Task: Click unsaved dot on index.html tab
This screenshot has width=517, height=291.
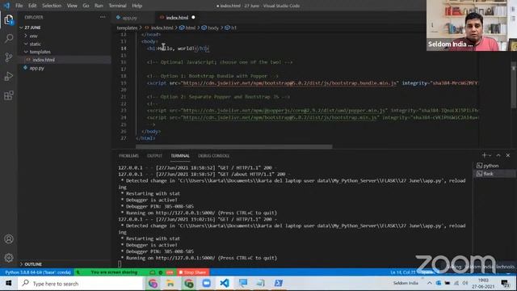Action: pyautogui.click(x=193, y=18)
